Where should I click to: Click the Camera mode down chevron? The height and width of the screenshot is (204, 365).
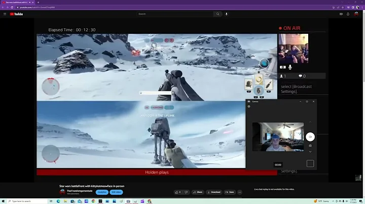[310, 151]
